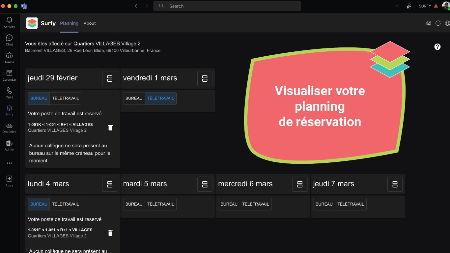Viewport: 450px width, 253px height.
Task: Click the Bâtiment VILLAGES address line
Action: click(93, 50)
